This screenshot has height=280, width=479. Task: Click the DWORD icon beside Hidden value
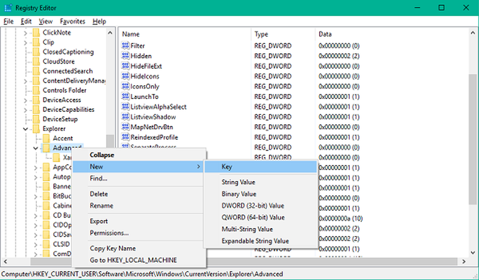[x=126, y=56]
